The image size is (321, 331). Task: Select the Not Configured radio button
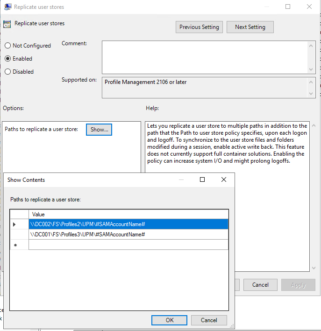[x=7, y=46]
